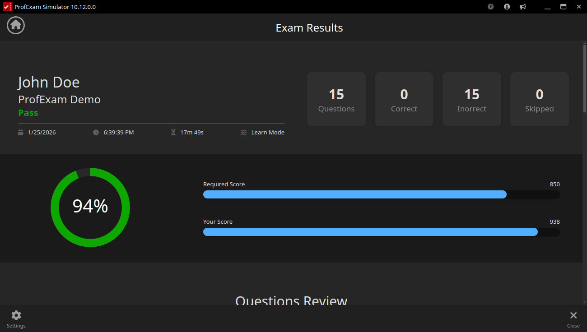The image size is (587, 332).
Task: Click the megaphone announcements icon
Action: coord(522,7)
